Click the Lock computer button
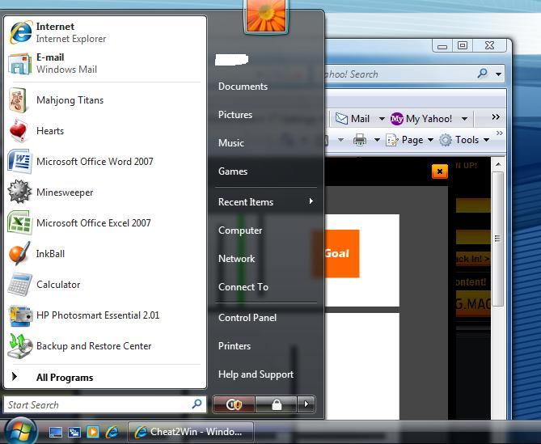The image size is (541, 444). coord(276,404)
